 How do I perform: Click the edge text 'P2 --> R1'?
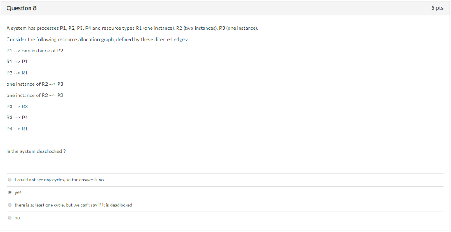pos(17,73)
